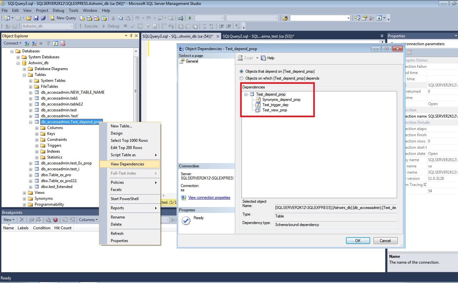Click the Database Engine Query icon
The image size is (458, 283).
click(x=82, y=18)
